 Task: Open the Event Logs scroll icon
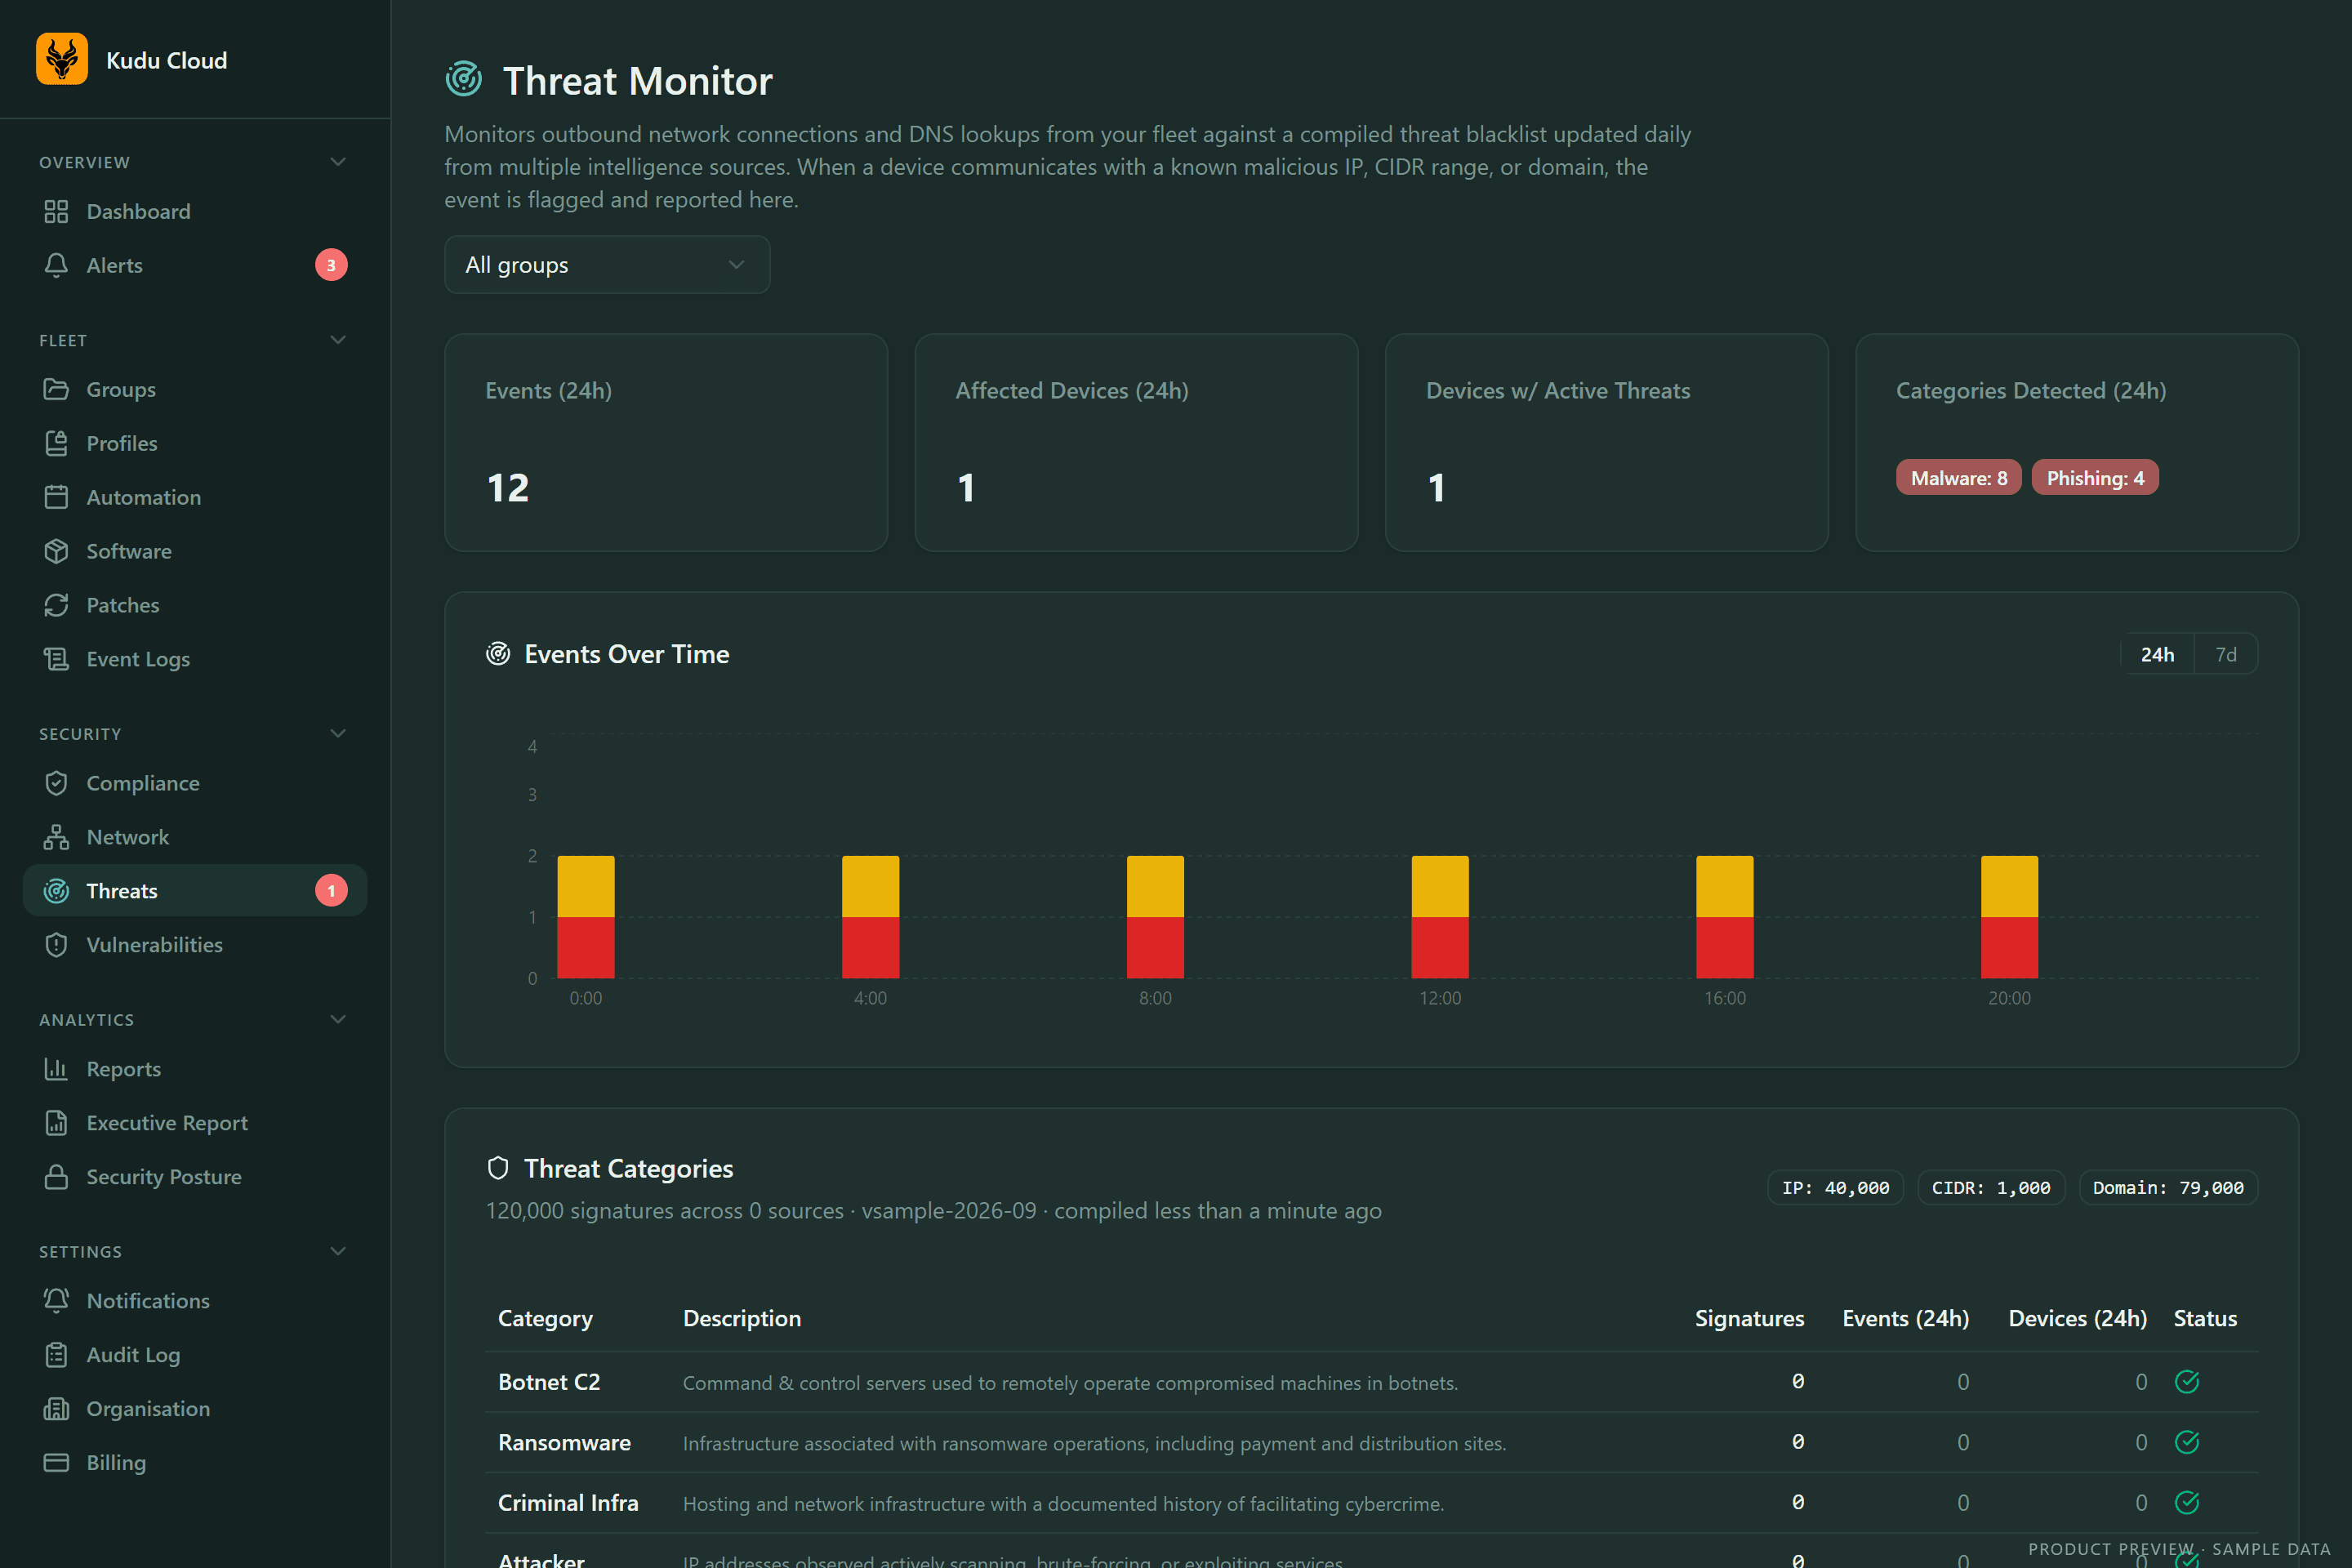[56, 659]
